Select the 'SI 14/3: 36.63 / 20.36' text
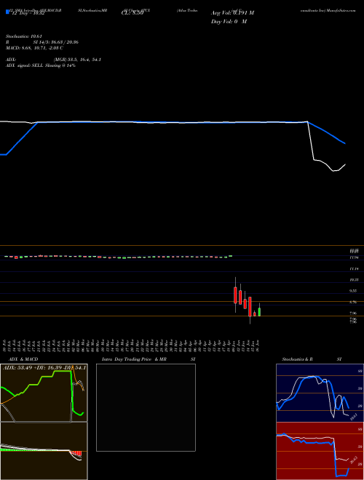Screen dimensions: 364x480 click(56, 42)
